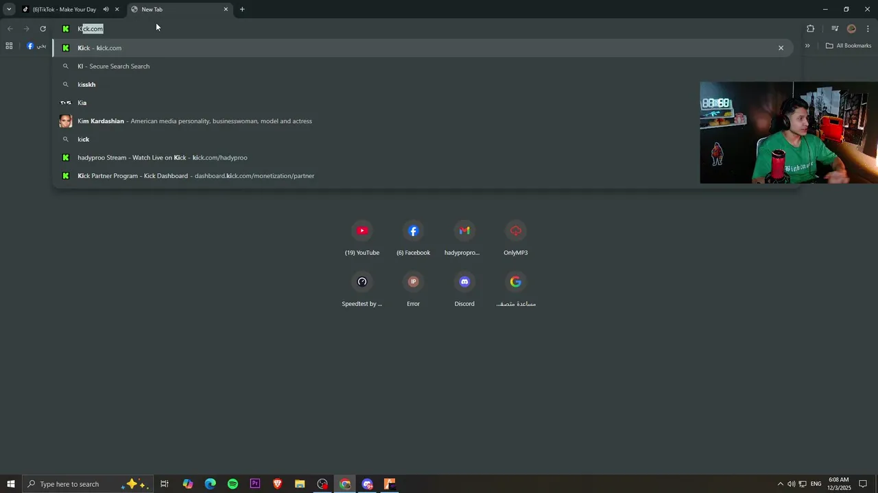Open the OBS Studio taskbar icon
The image size is (878, 493).
[x=322, y=484]
